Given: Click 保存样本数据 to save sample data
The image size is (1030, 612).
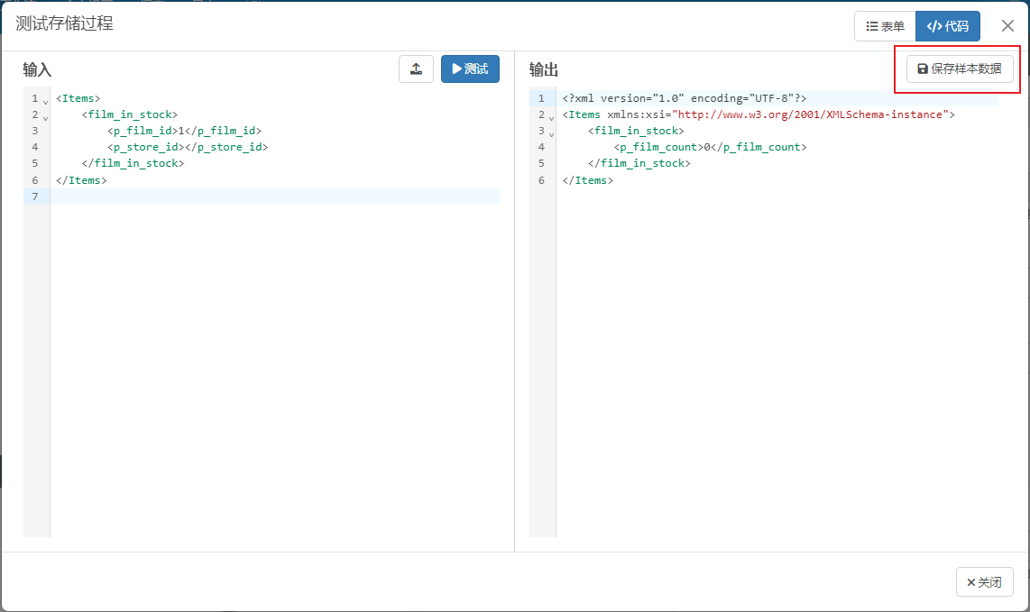Looking at the screenshot, I should pos(960,69).
